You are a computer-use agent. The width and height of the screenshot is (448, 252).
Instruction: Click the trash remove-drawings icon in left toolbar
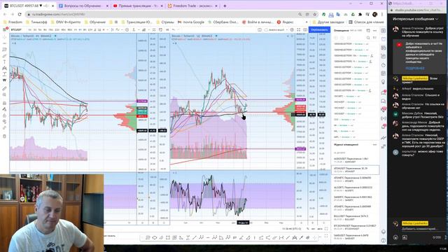click(5, 136)
